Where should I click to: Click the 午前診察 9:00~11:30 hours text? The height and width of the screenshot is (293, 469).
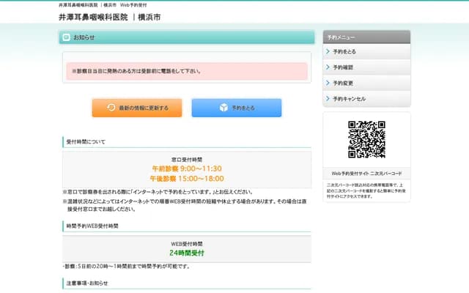tap(187, 168)
